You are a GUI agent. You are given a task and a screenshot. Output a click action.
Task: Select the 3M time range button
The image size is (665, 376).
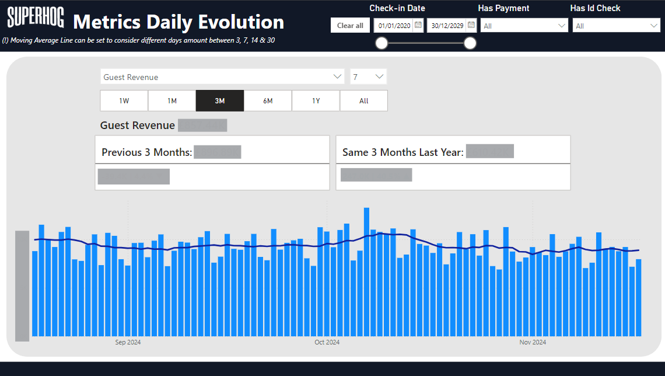(220, 101)
